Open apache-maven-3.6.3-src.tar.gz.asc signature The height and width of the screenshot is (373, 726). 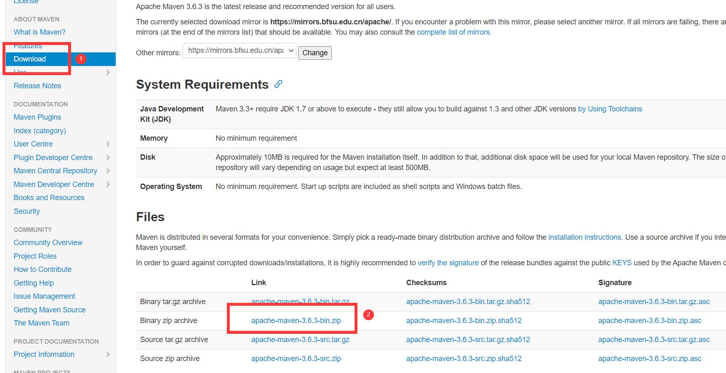654,340
